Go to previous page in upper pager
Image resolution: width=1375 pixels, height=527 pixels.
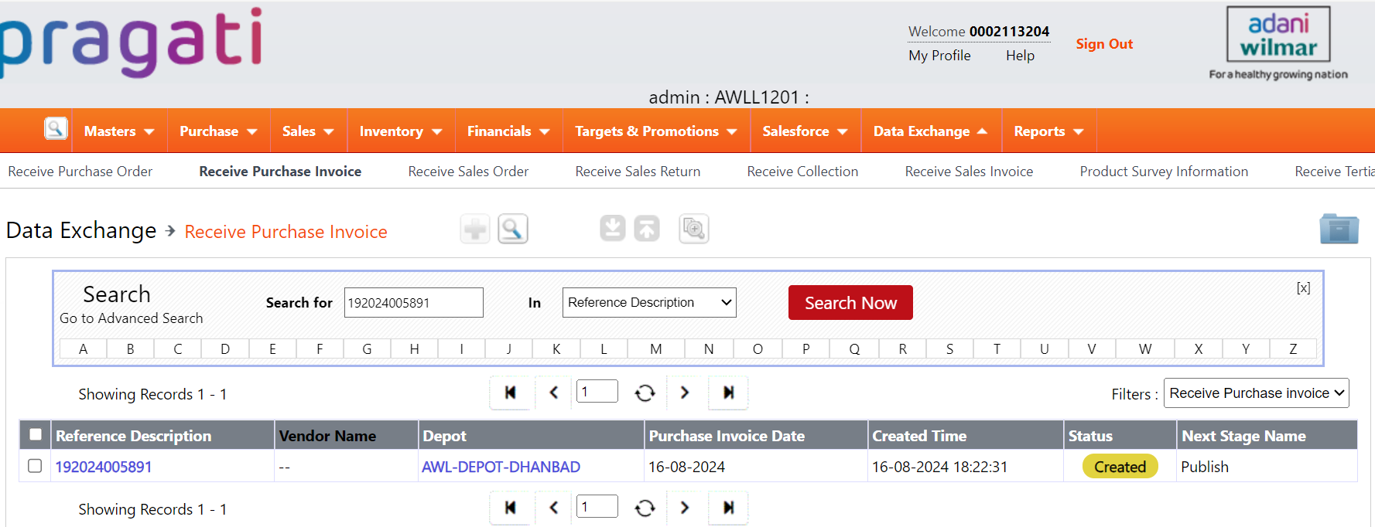coord(554,393)
